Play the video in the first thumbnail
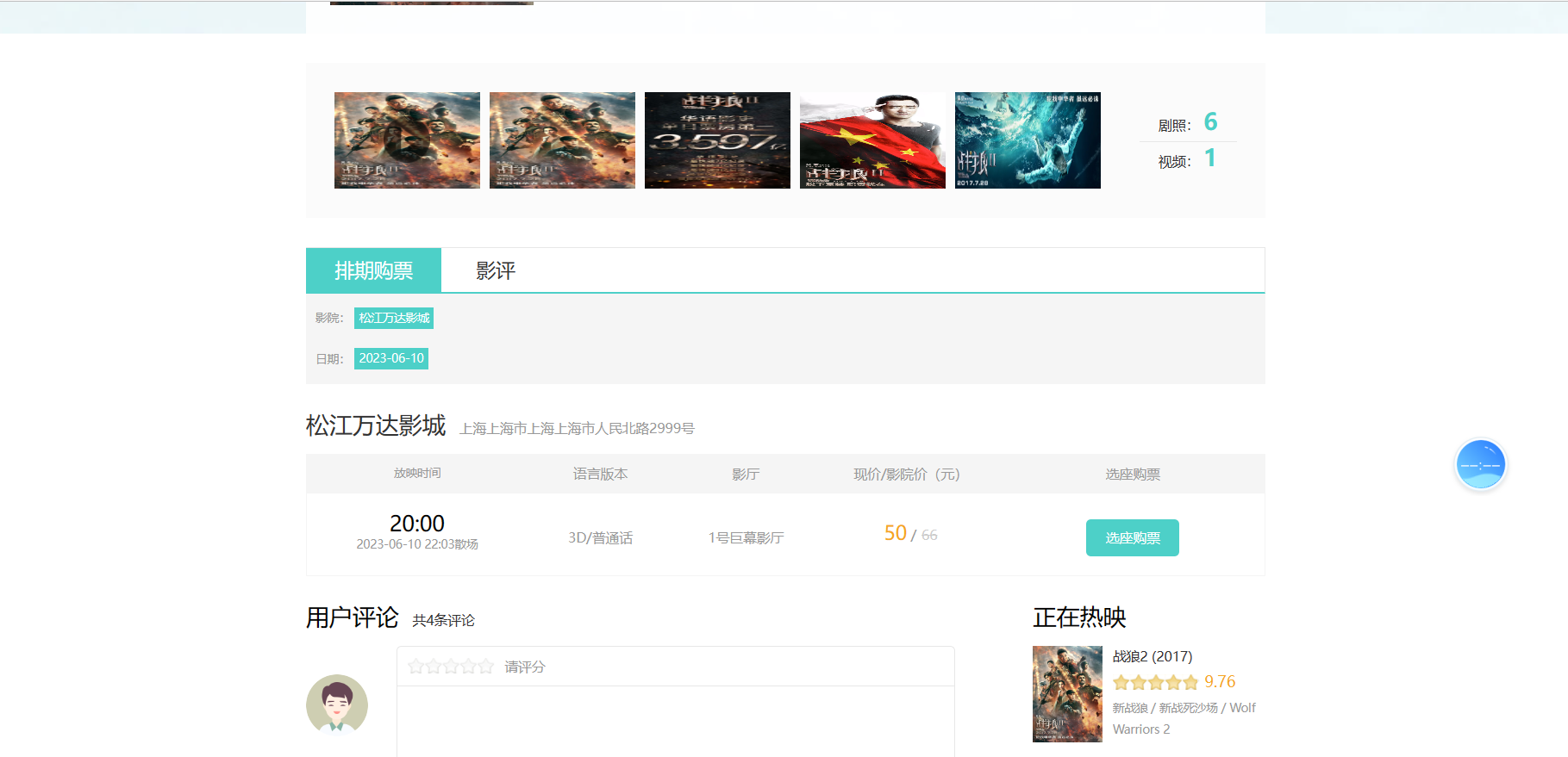The image size is (1568, 757). (x=407, y=140)
